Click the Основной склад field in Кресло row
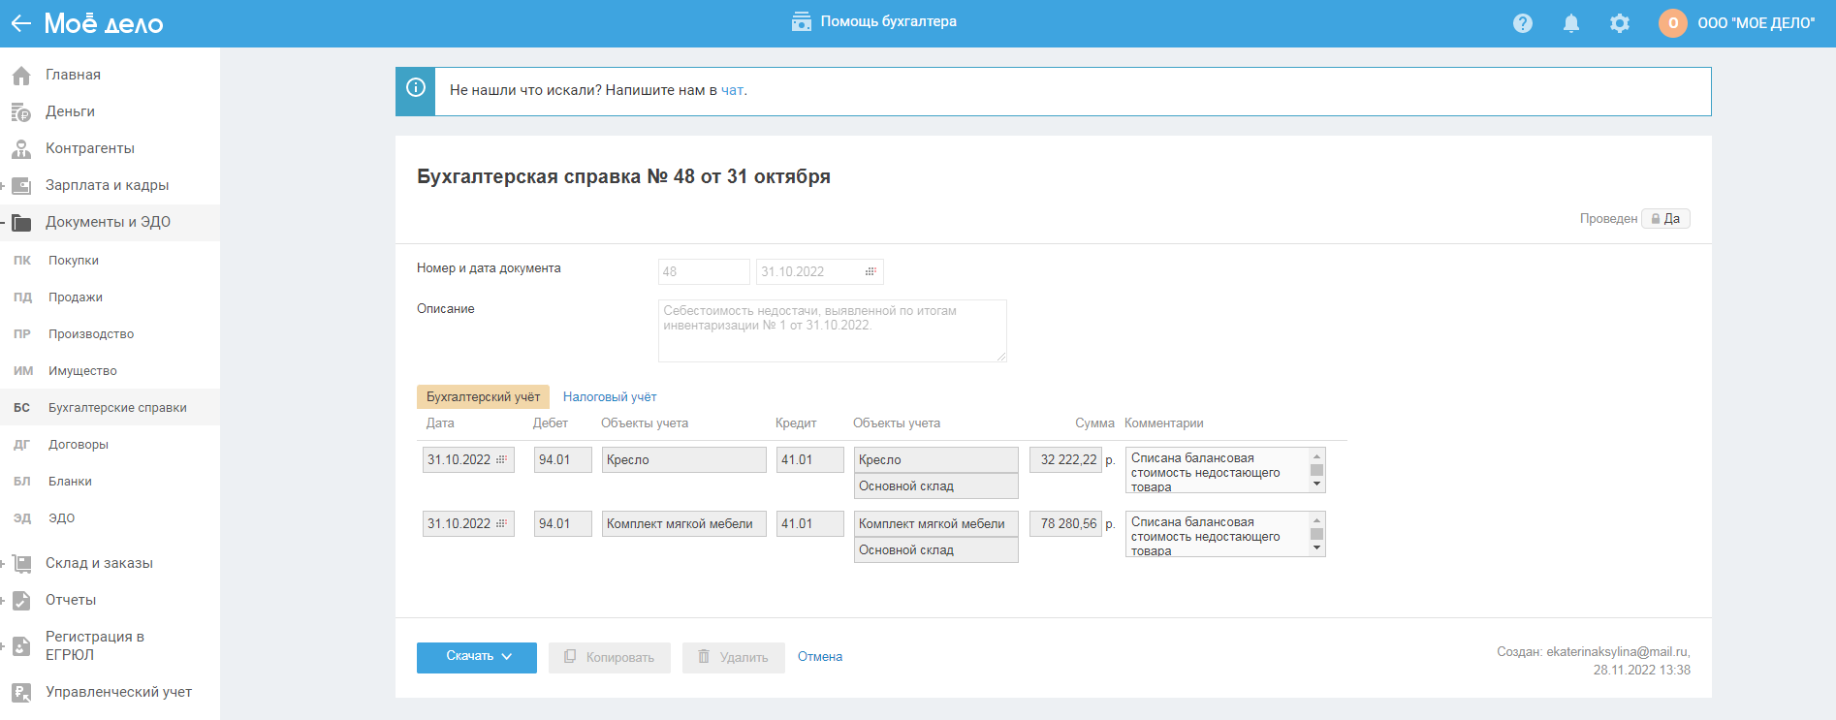The height and width of the screenshot is (720, 1836). click(x=936, y=485)
